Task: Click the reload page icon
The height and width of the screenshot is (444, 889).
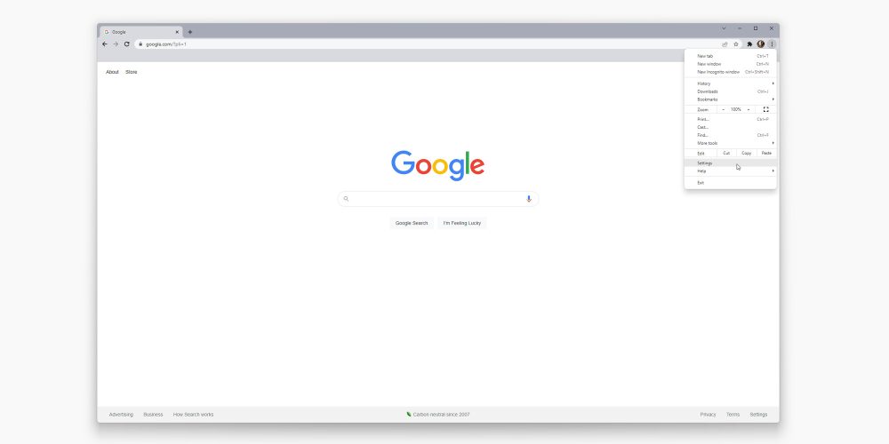Action: pyautogui.click(x=126, y=44)
